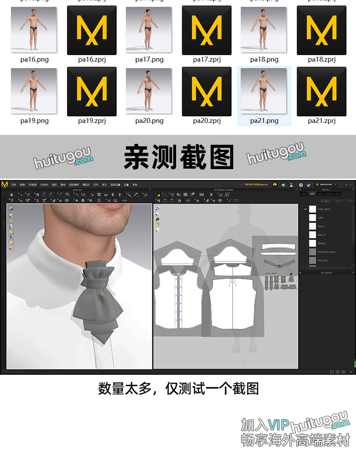
Task: Select the pa17.png avatar thumbnail
Action: pos(149,29)
